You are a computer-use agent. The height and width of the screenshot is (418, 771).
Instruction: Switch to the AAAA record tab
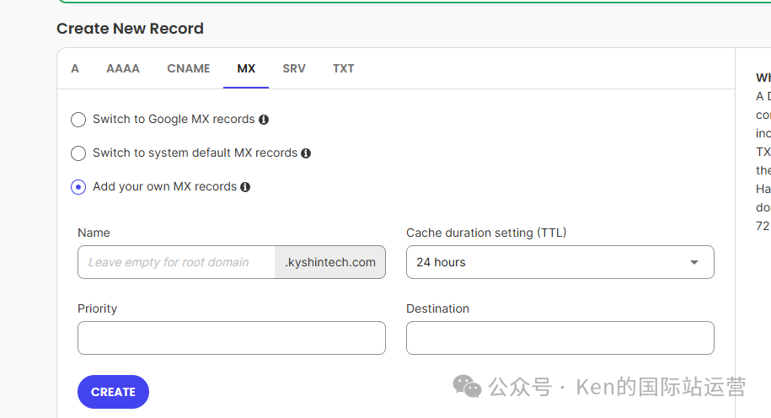point(123,68)
